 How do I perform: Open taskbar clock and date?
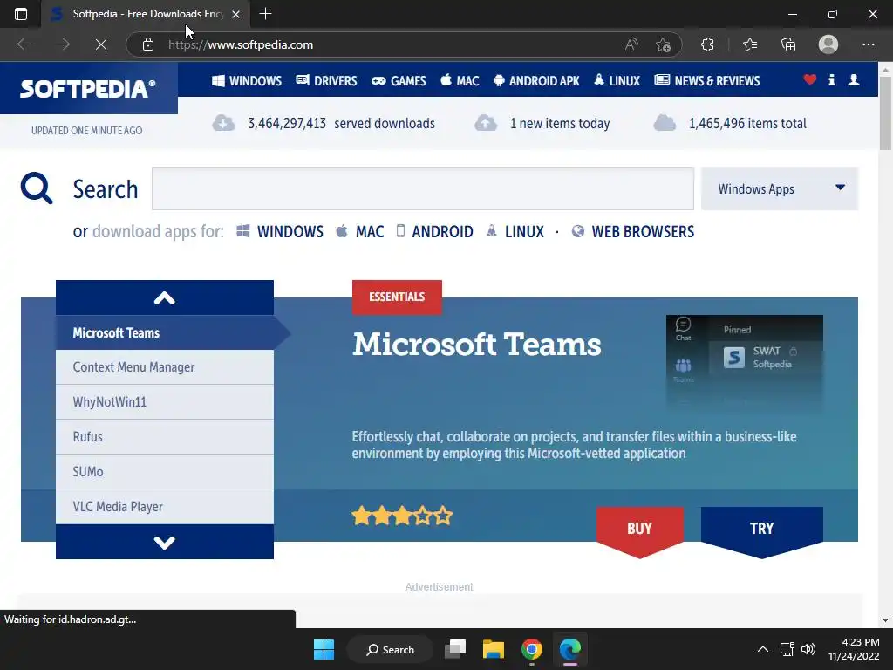coord(853,649)
